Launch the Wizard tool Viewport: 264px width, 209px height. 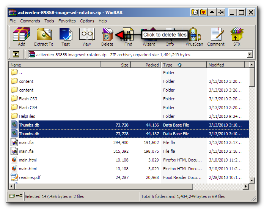pos(149,37)
